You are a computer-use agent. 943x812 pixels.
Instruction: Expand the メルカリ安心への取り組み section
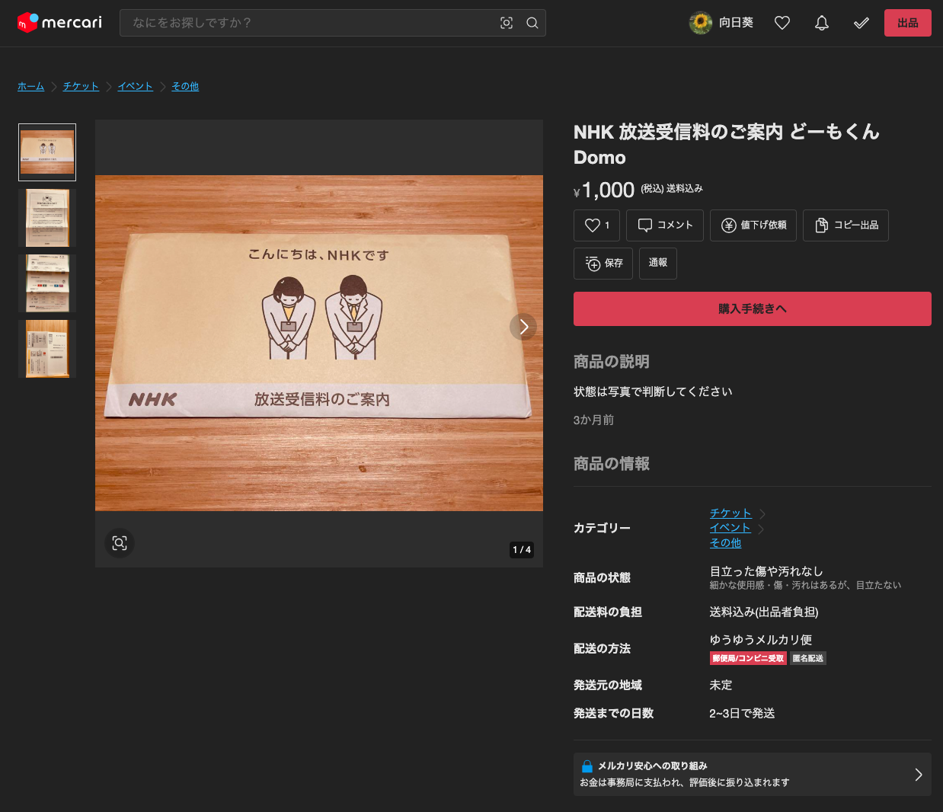coord(752,774)
